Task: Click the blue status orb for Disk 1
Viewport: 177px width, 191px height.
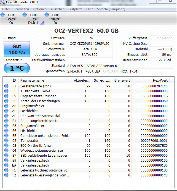Action: (x=25, y=15)
